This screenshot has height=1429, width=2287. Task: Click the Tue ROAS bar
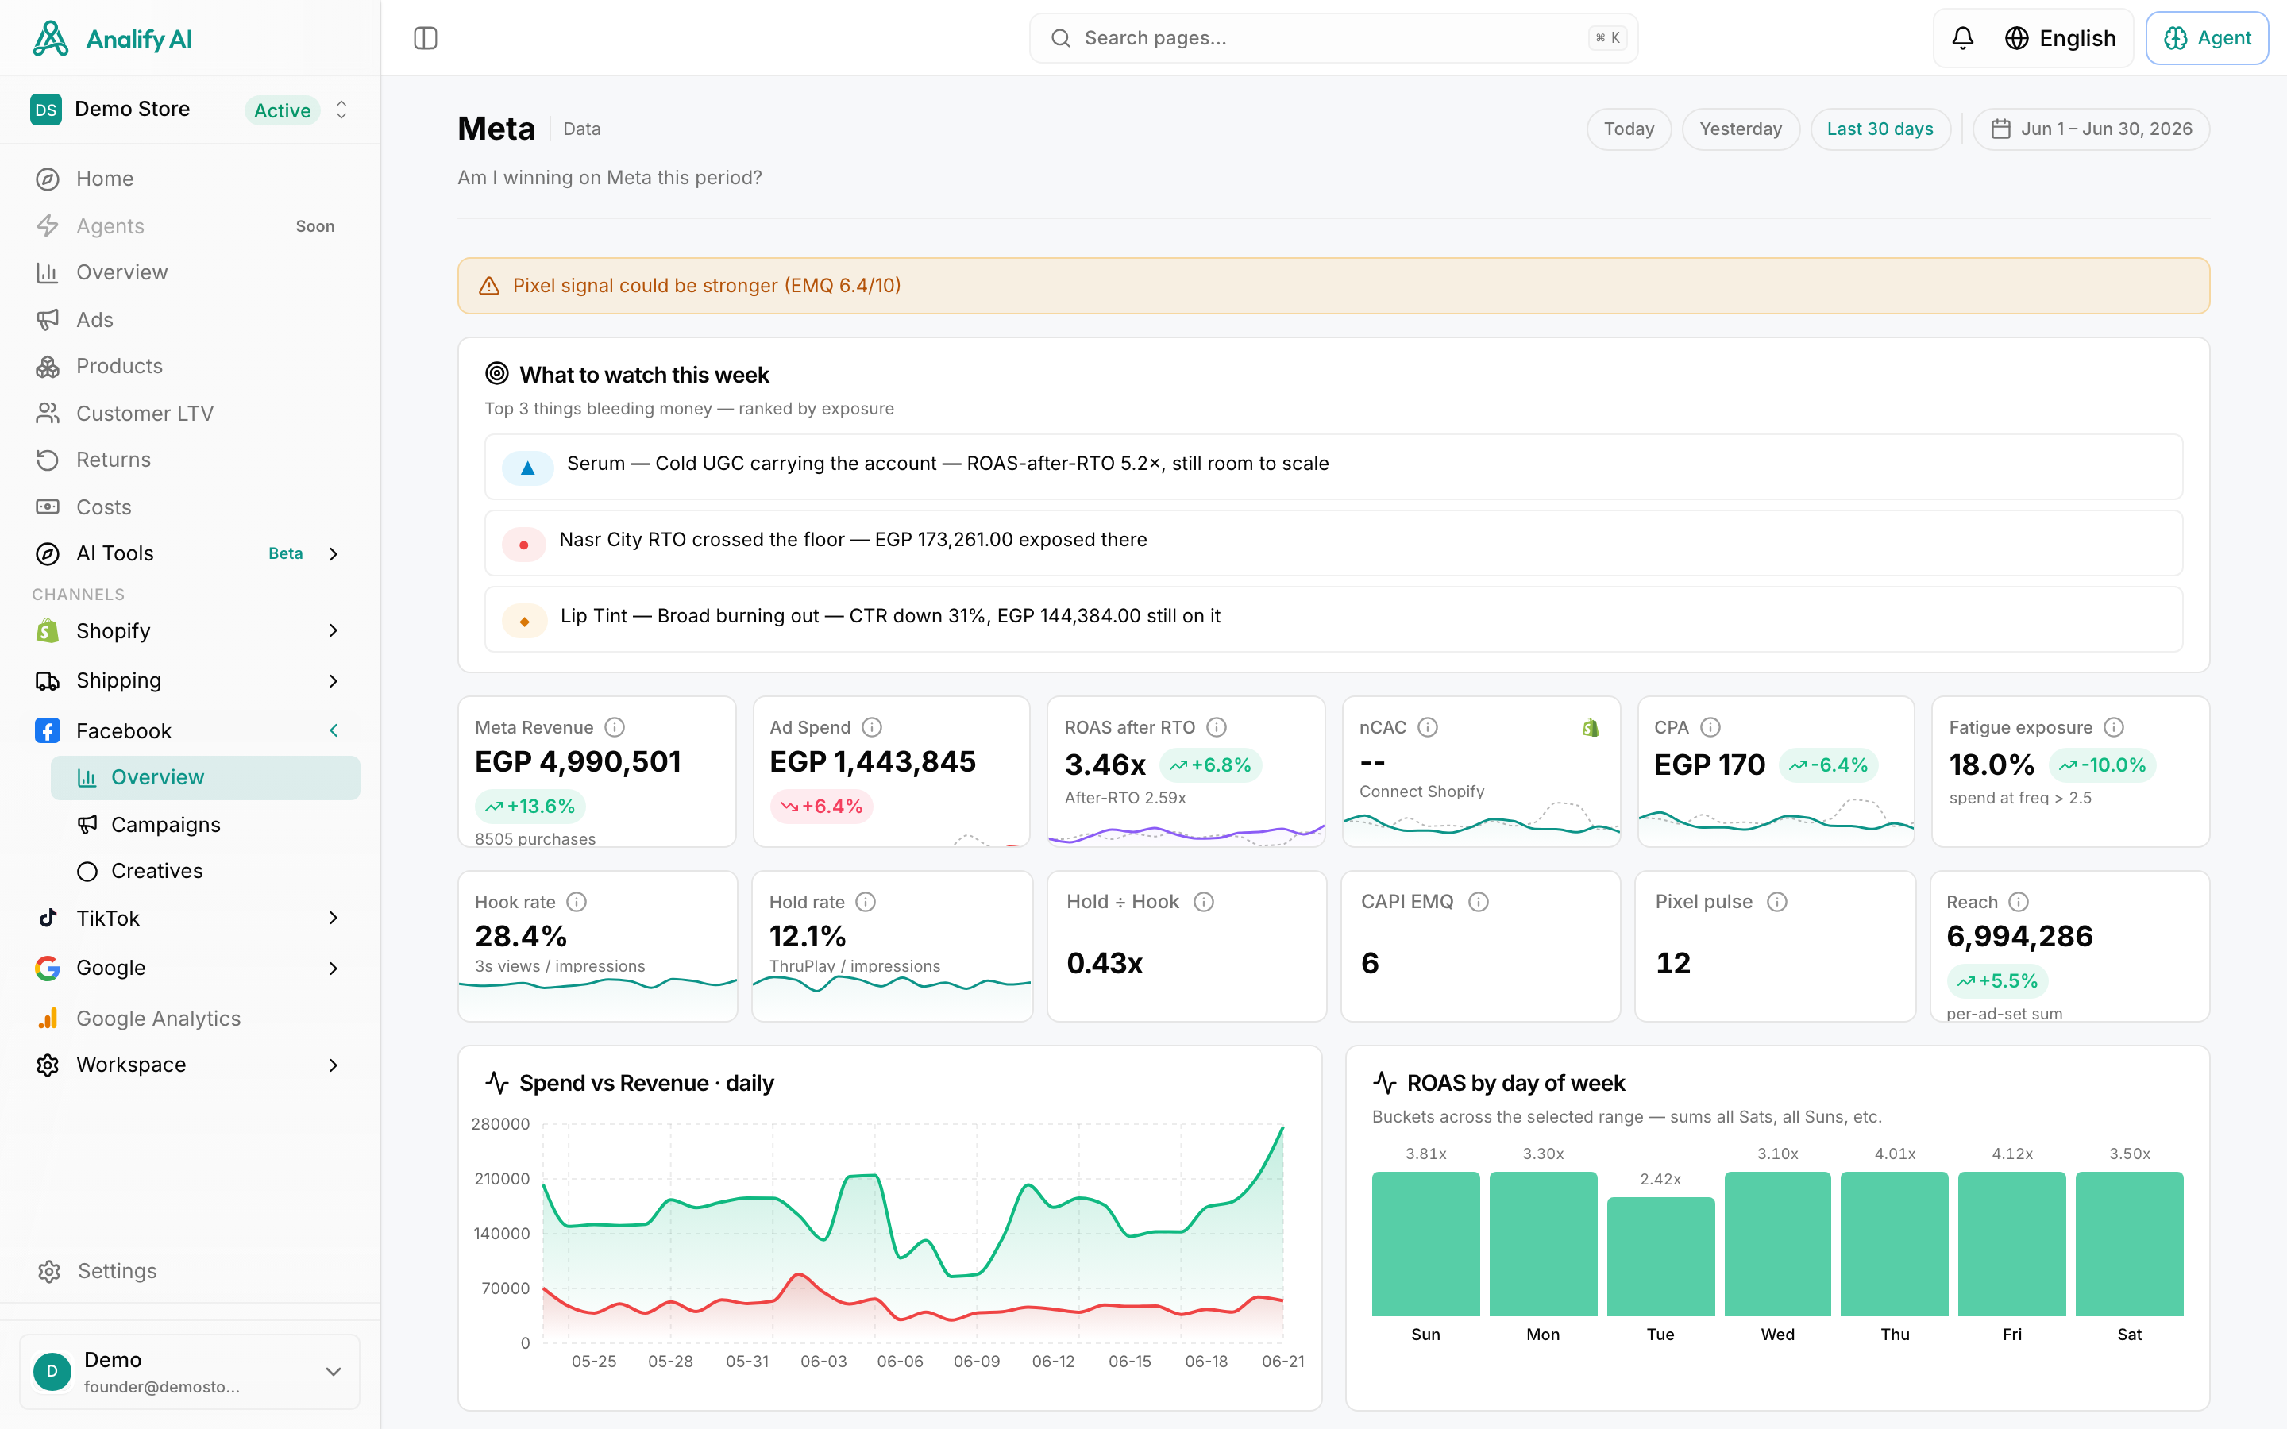(1660, 1257)
